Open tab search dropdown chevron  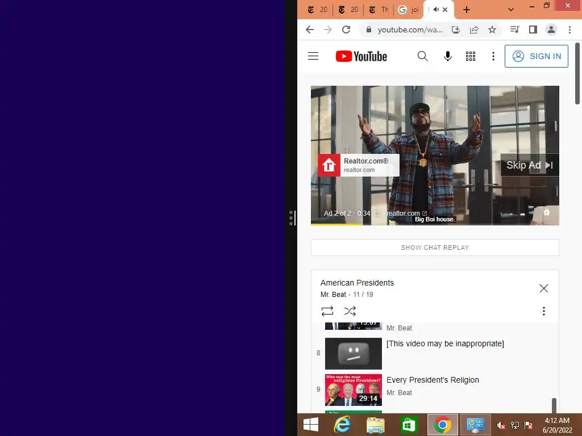click(511, 10)
